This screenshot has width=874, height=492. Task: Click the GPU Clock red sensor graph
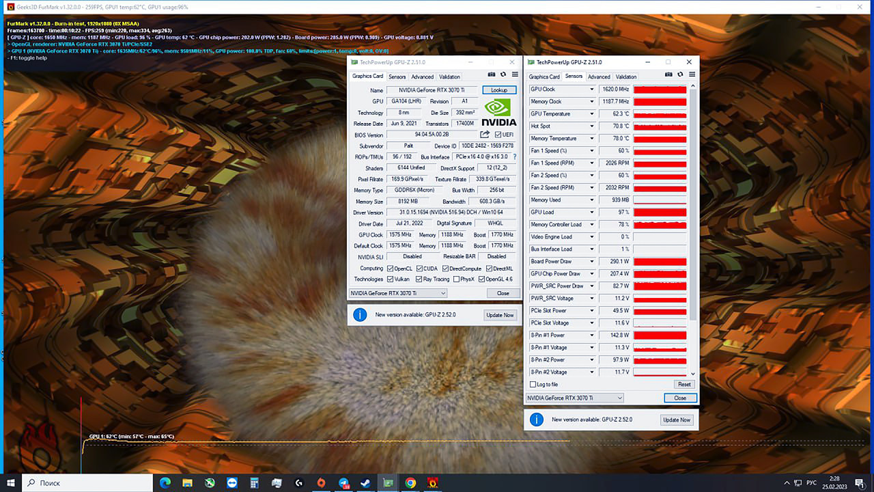click(x=660, y=90)
